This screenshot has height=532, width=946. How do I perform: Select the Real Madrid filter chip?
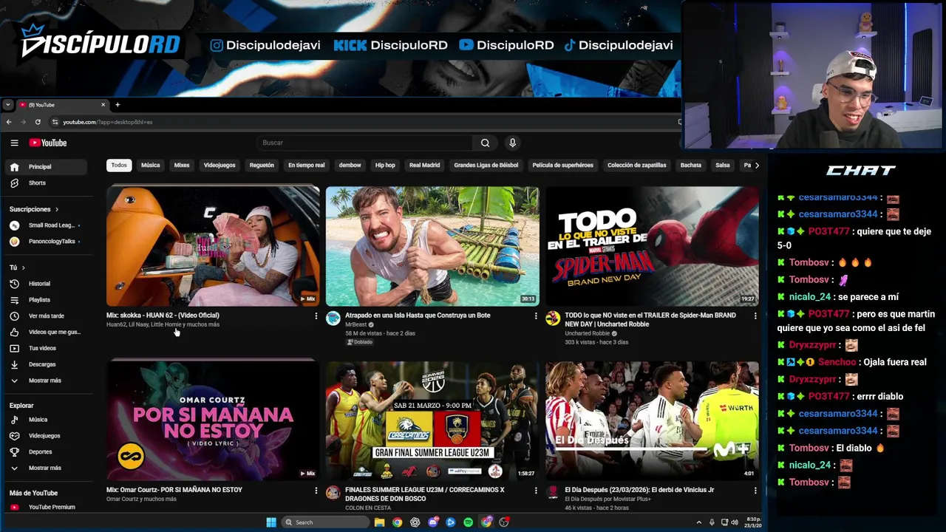424,166
